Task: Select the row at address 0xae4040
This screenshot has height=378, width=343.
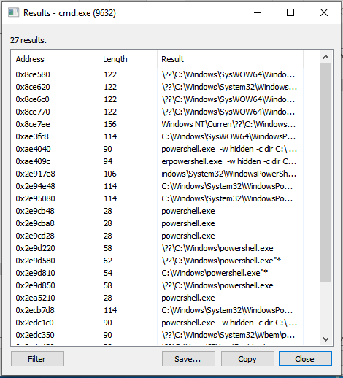Action: tap(157, 149)
